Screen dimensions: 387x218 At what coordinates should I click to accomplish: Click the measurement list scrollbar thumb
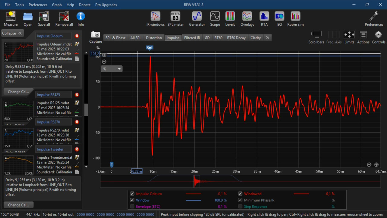86,110
